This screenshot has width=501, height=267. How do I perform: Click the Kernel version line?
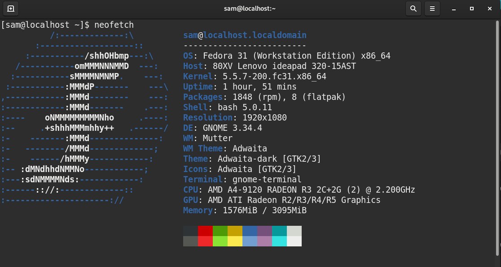click(x=255, y=77)
